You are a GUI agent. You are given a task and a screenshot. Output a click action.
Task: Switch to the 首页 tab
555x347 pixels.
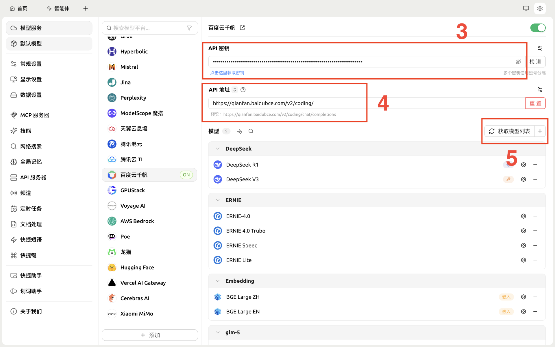pyautogui.click(x=18, y=8)
